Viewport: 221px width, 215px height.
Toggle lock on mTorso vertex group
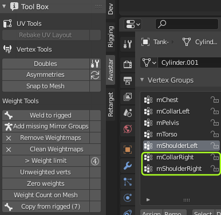[215, 134]
